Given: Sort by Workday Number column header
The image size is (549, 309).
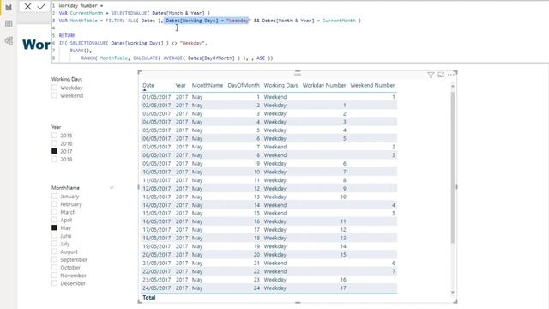Looking at the screenshot, I should coord(324,85).
